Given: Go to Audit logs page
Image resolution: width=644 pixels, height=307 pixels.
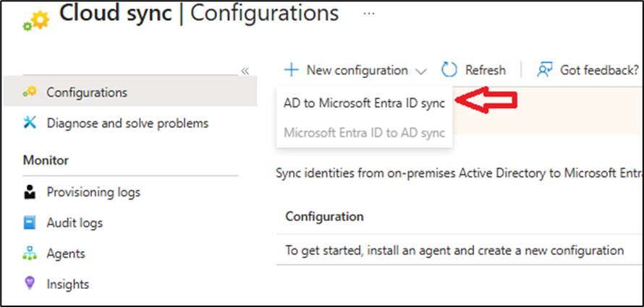Looking at the screenshot, I should 75,223.
